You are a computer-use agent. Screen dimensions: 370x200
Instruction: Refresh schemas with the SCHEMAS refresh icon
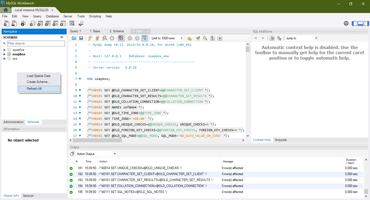[x=62, y=37]
